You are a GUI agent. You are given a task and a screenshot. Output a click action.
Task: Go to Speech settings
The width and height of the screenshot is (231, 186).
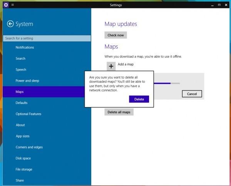pyautogui.click(x=21, y=70)
